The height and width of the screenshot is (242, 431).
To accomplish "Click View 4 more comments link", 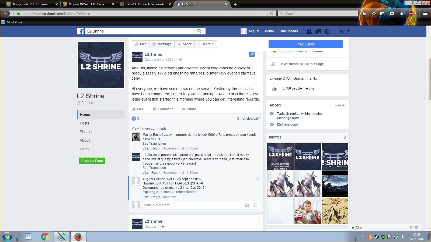I will pyautogui.click(x=149, y=129).
